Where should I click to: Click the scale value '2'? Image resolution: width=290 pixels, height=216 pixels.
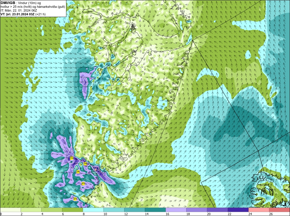21,214
